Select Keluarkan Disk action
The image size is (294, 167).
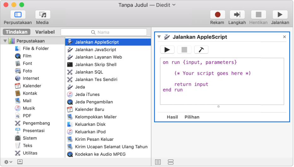tap(108, 124)
